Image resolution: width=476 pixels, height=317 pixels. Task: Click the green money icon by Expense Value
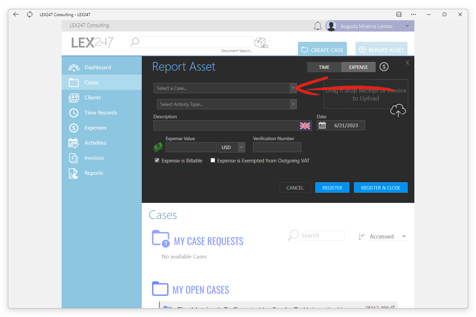click(158, 147)
